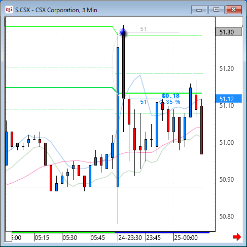Click the 05:45 time axis label

(x=98, y=238)
